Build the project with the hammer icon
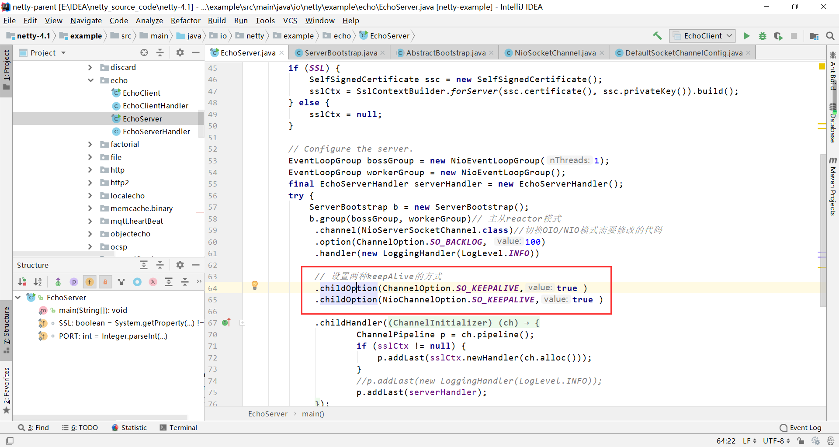Viewport: 839px width, 447px height. (x=657, y=36)
